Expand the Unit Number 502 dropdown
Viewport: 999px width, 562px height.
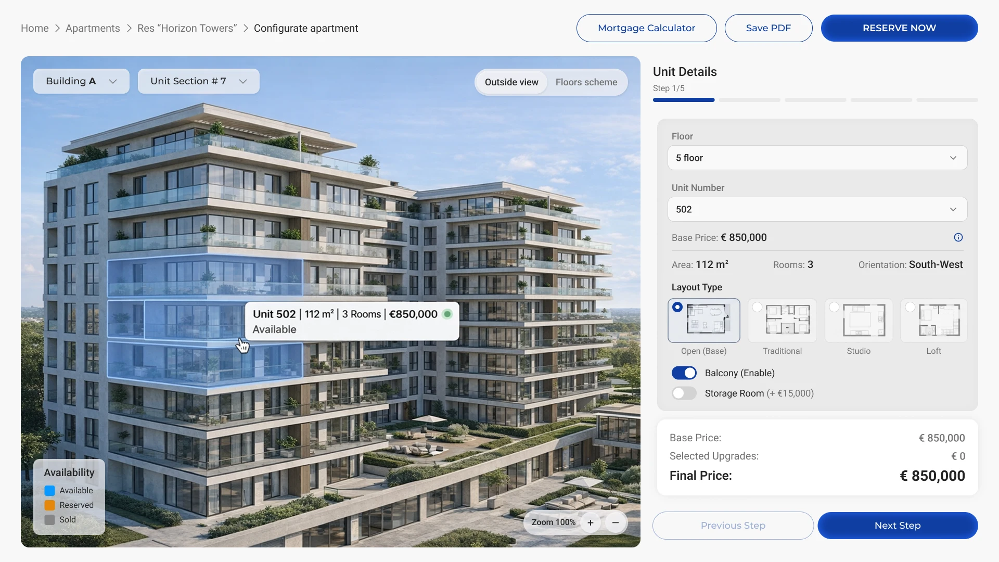click(817, 209)
